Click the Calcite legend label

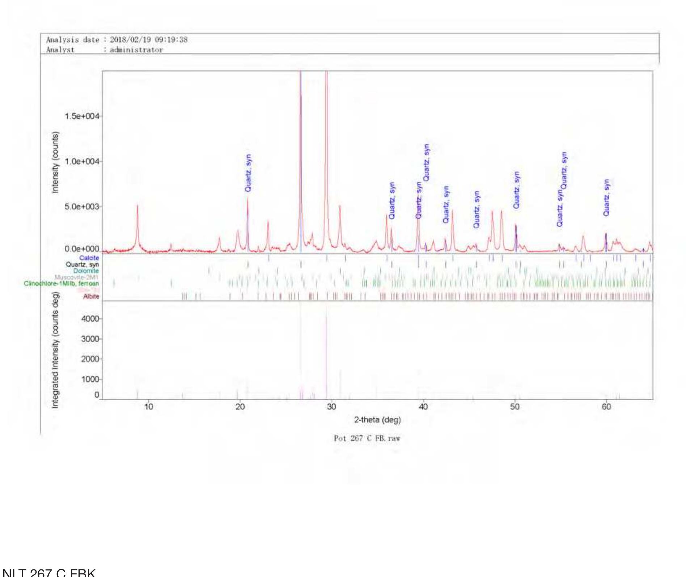[x=89, y=258]
